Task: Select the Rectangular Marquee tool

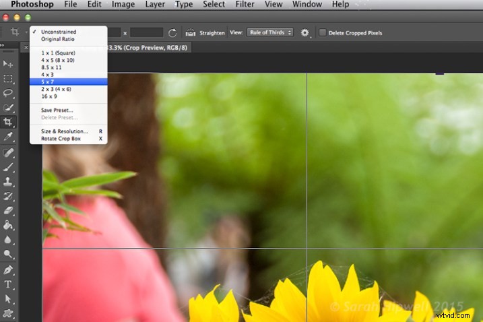Action: (7, 79)
